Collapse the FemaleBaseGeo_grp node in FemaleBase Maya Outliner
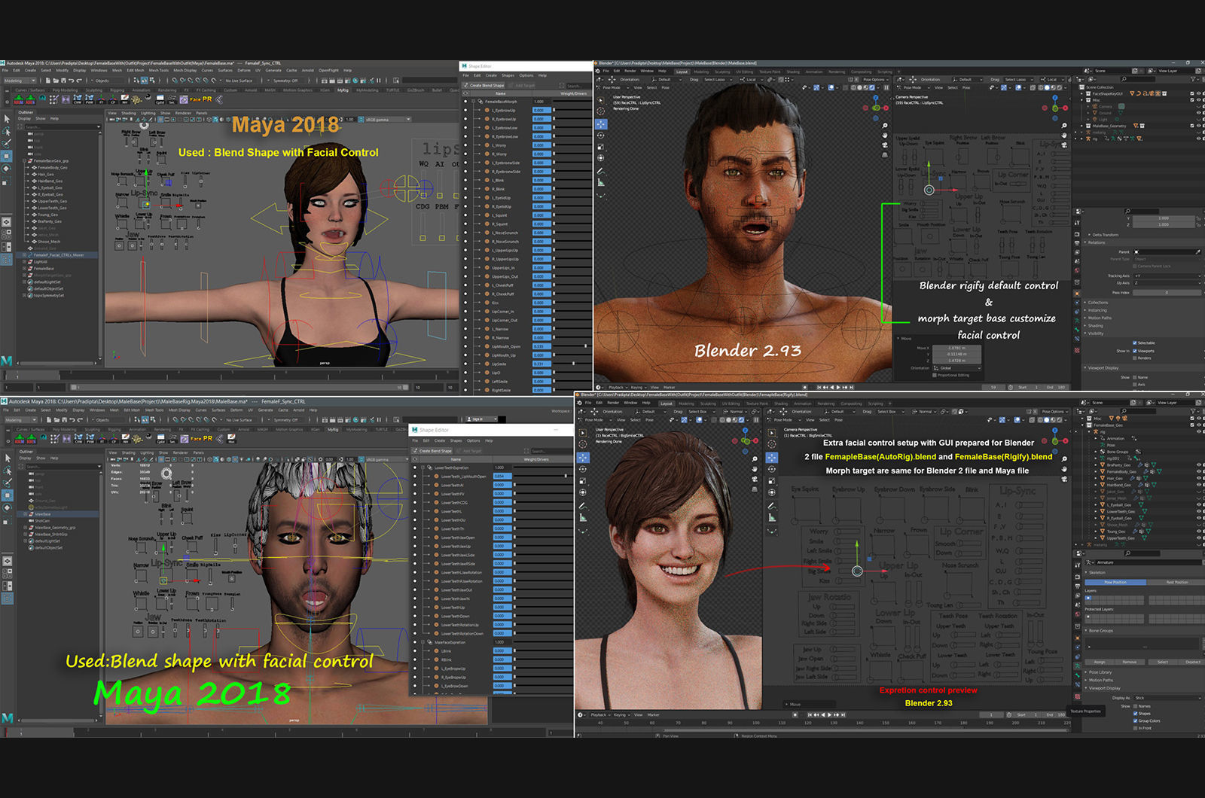 coord(24,161)
